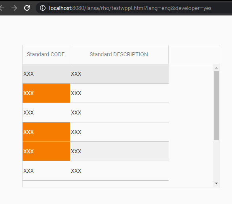Screen dimensions: 232x204
Task: Click the empty third column header
Action: (x=194, y=55)
